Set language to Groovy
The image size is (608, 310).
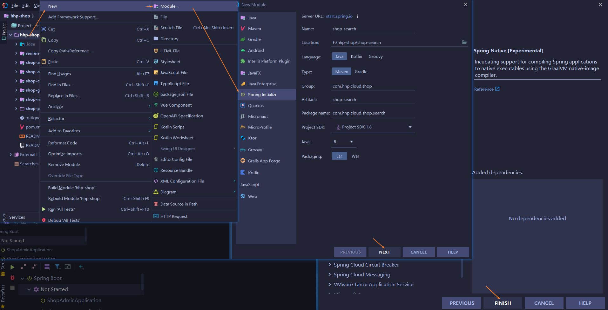375,56
